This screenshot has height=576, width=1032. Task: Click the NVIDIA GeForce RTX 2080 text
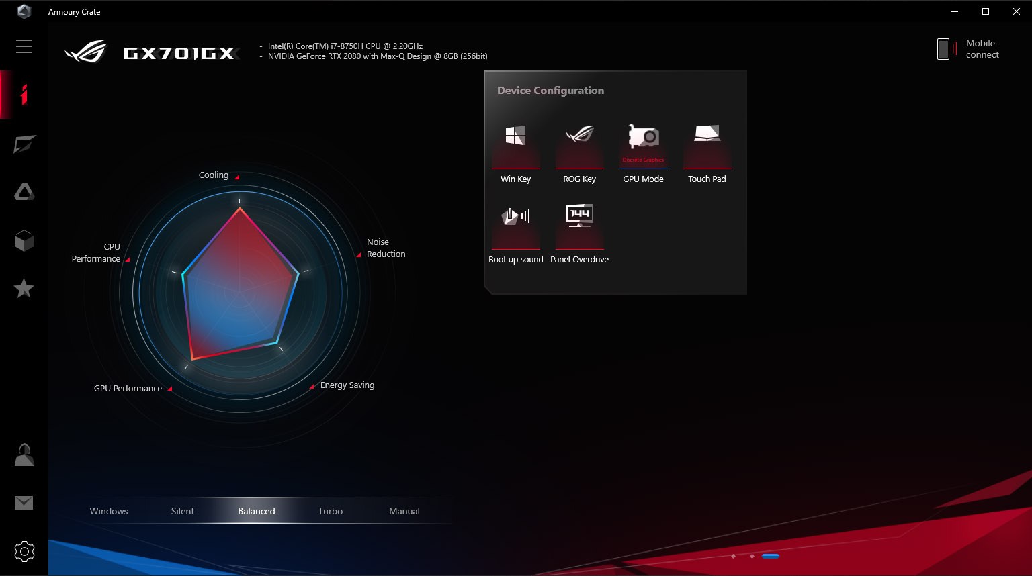coord(378,56)
